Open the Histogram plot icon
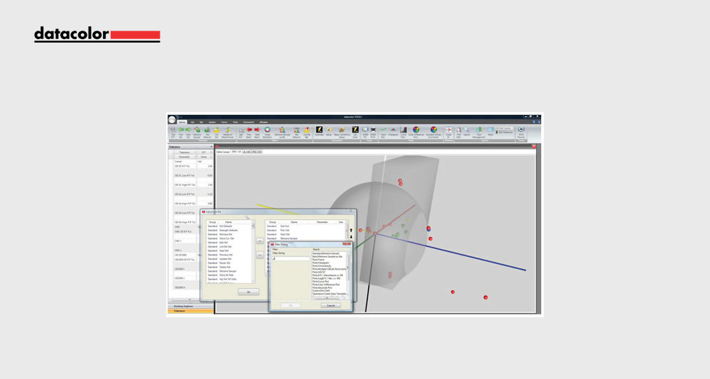The image size is (710, 379). pyautogui.click(x=393, y=131)
